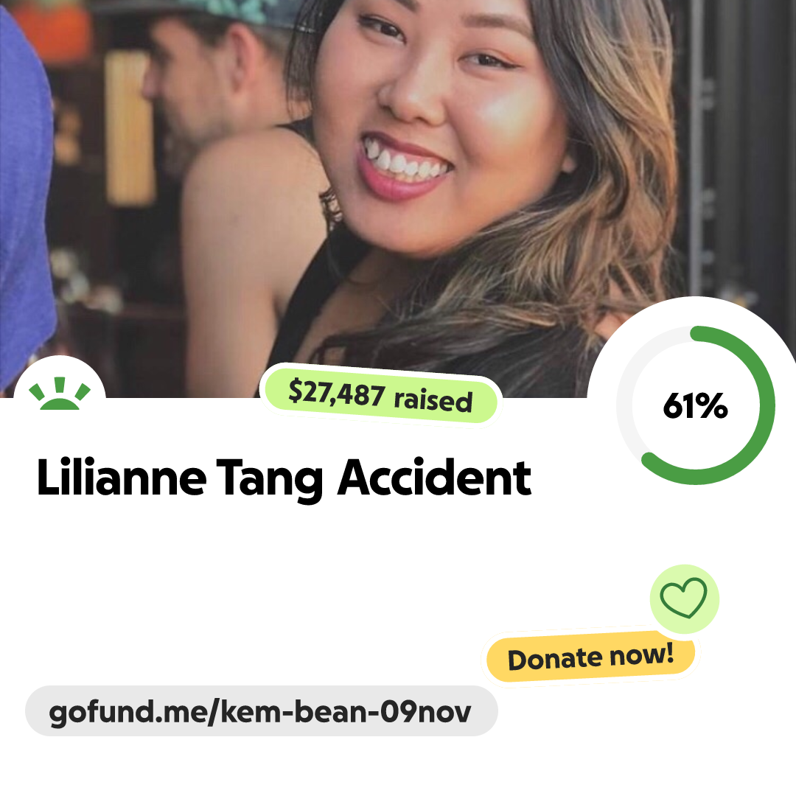Image resolution: width=796 pixels, height=796 pixels.
Task: Click the word Accident in the title
Action: click(x=435, y=477)
